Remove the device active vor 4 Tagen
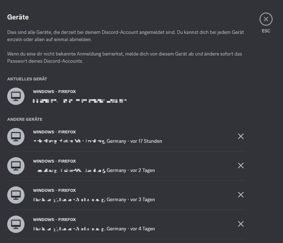 241,224
